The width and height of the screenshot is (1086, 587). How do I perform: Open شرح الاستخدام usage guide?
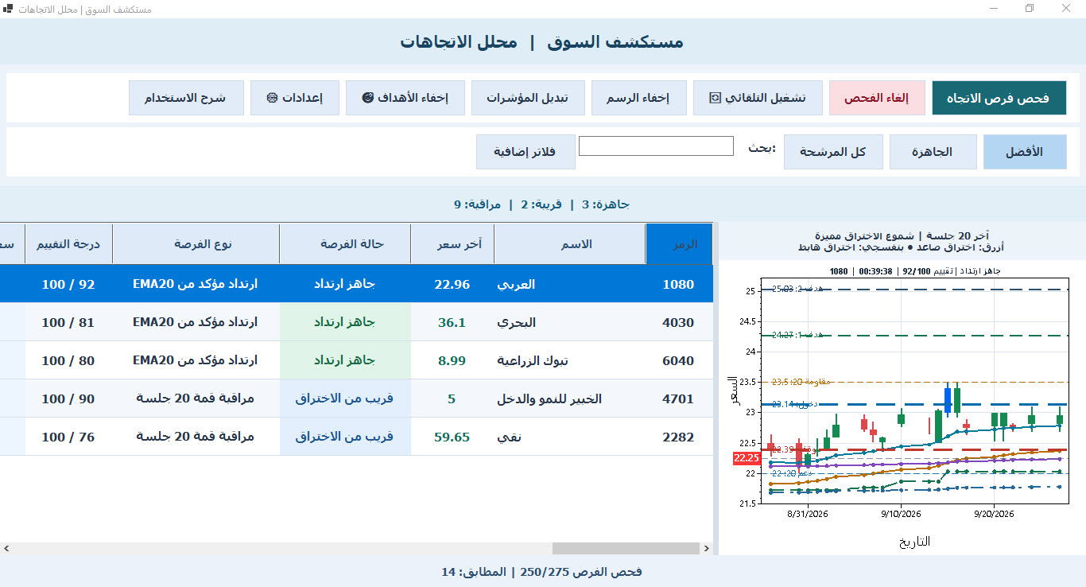[186, 98]
